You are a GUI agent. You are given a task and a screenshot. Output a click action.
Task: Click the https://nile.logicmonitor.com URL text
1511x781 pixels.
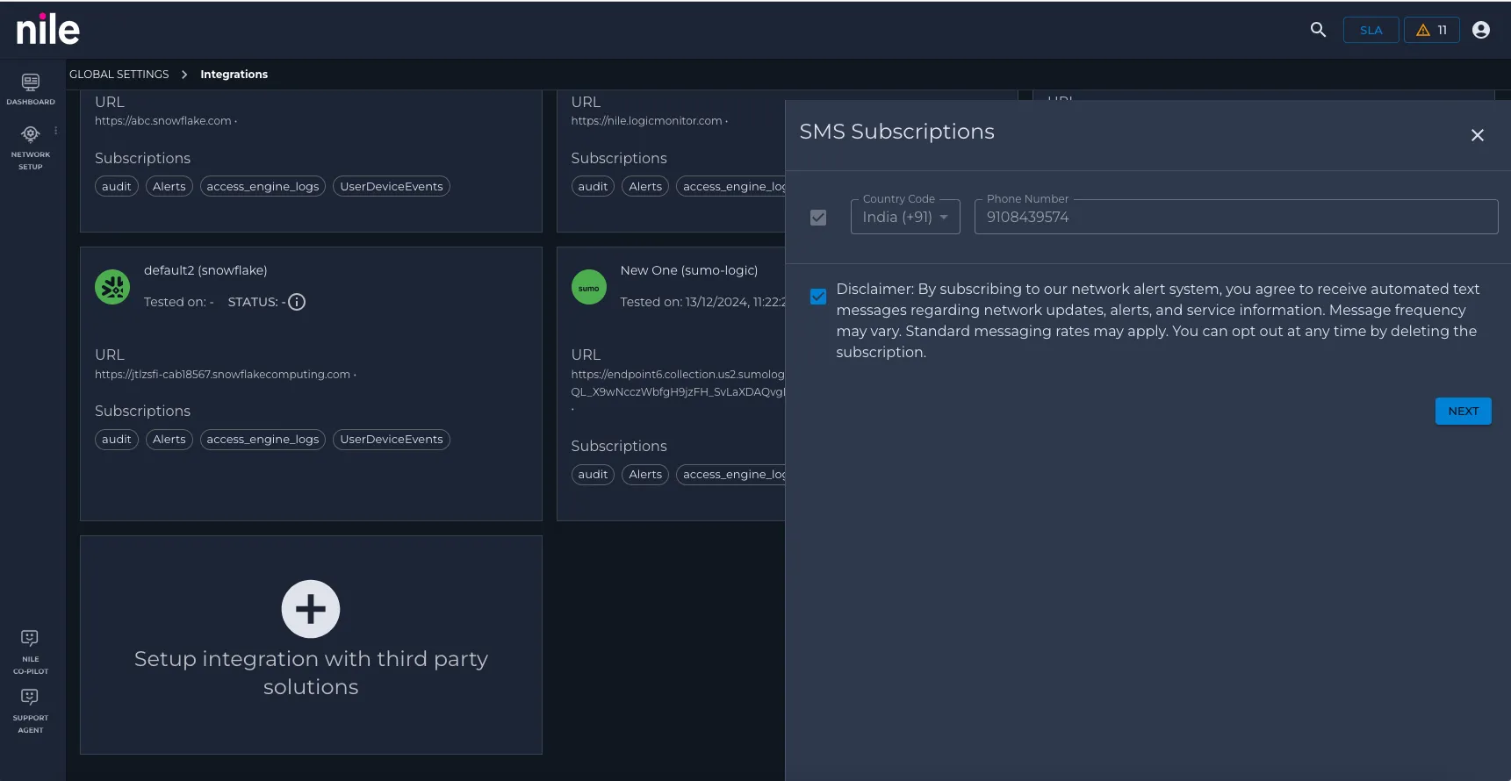pos(647,121)
